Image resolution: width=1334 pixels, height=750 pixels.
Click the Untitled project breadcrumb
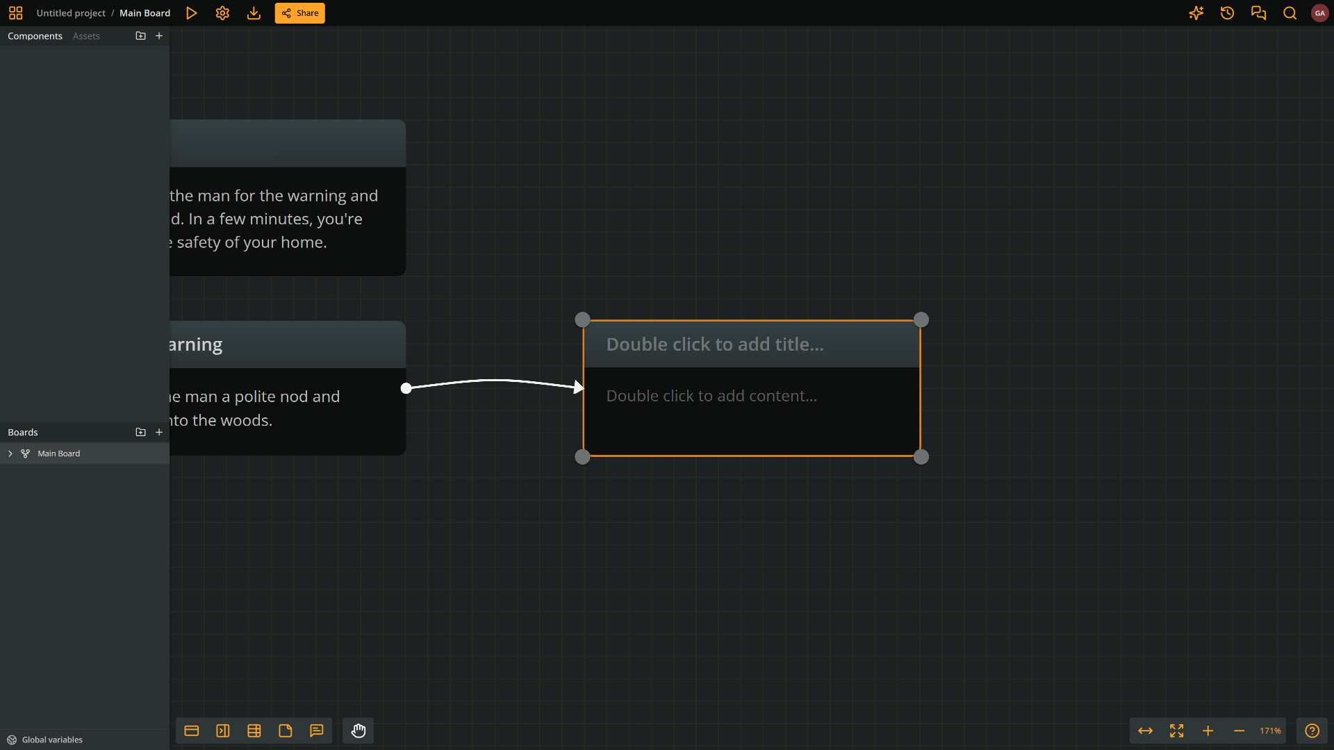(x=71, y=13)
